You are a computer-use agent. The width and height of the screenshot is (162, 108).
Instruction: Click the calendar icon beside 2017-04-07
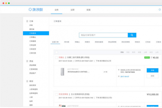click(119, 77)
